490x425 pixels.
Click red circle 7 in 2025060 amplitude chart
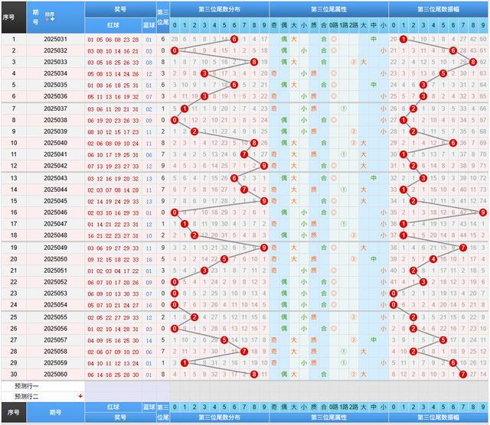point(463,375)
